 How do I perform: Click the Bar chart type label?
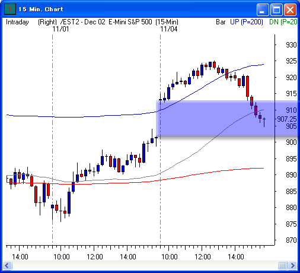pos(221,22)
